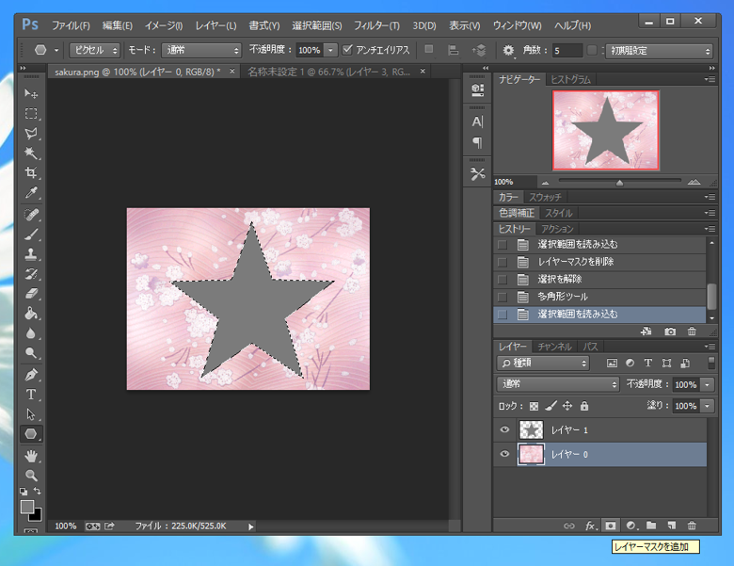Select the Paint Bucket tool
Screen dimensions: 734x566
coord(31,314)
